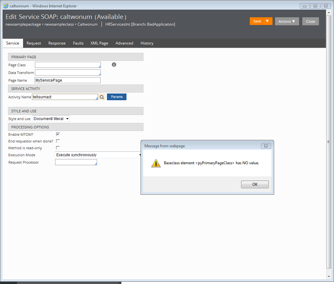334x284 pixels.
Task: Open the Style and use dropdown
Action: pyautogui.click(x=51, y=119)
